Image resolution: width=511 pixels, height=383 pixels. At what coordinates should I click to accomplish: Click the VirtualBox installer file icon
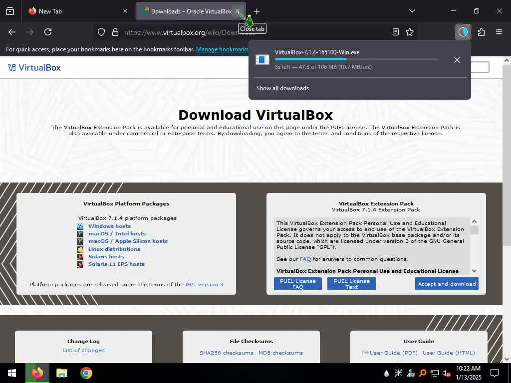tap(262, 60)
